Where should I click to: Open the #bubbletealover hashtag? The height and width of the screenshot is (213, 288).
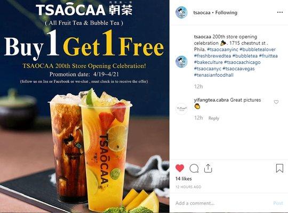point(258,50)
